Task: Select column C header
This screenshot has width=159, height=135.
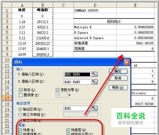Action: click(x=63, y=5)
